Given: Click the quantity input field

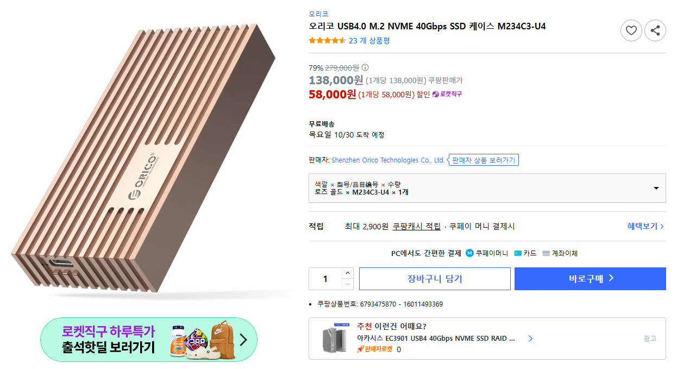Looking at the screenshot, I should coord(325,279).
